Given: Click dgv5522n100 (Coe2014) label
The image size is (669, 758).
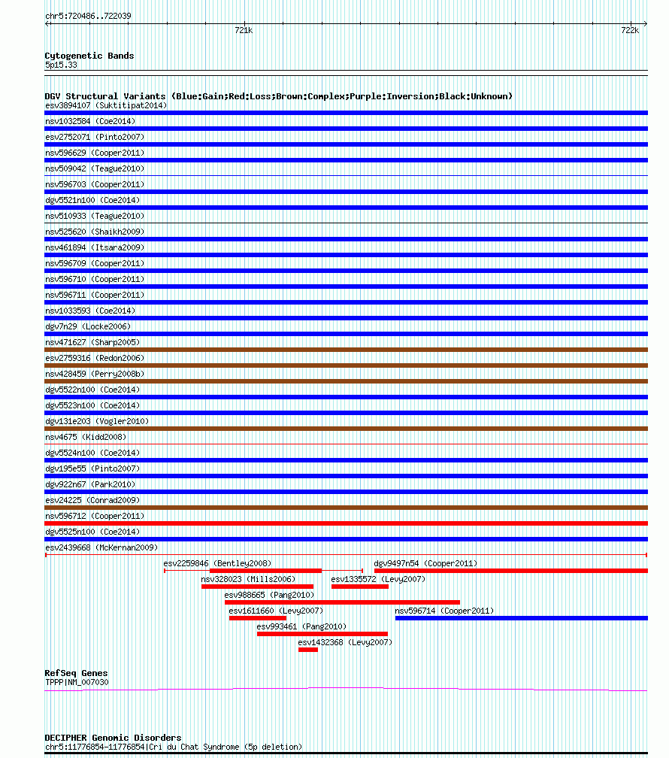Looking at the screenshot, I should [92, 390].
